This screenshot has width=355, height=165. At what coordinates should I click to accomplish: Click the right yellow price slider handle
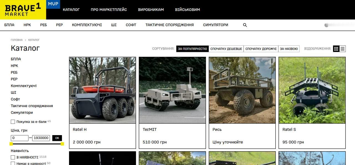point(62,144)
